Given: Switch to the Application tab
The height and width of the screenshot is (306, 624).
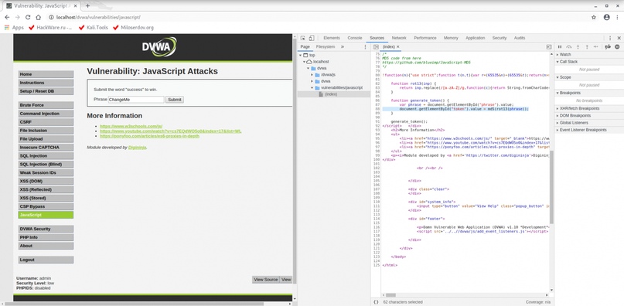Looking at the screenshot, I should (x=476, y=38).
